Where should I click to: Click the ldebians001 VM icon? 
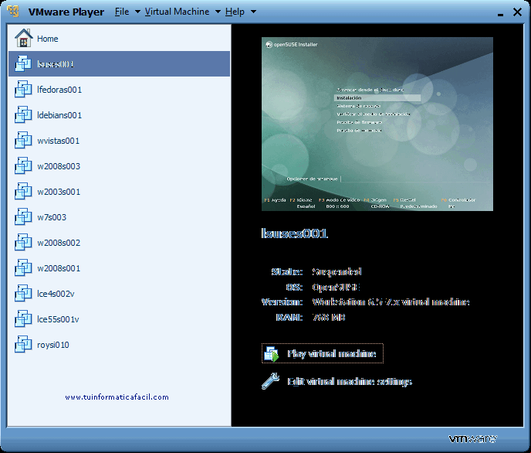[x=23, y=114]
